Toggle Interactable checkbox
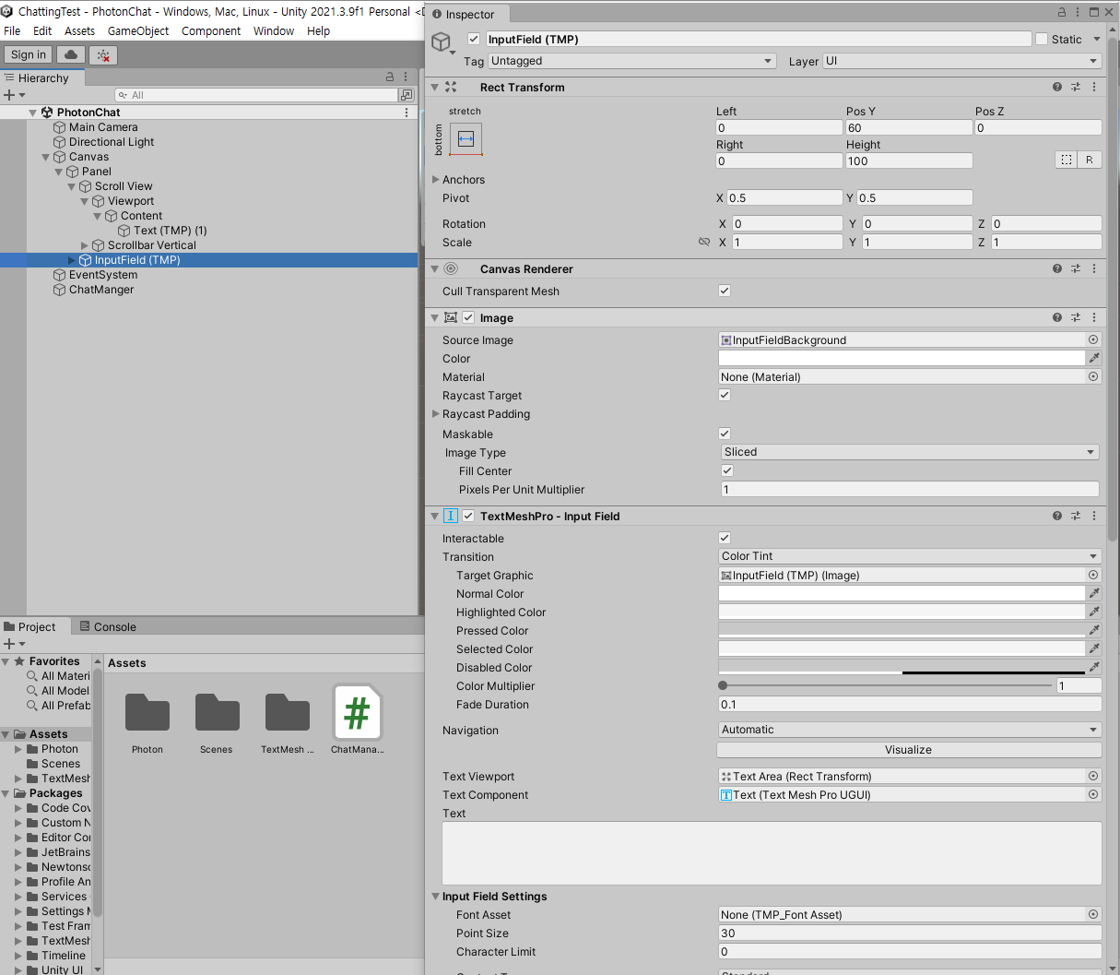This screenshot has height=975, width=1120. tap(725, 538)
